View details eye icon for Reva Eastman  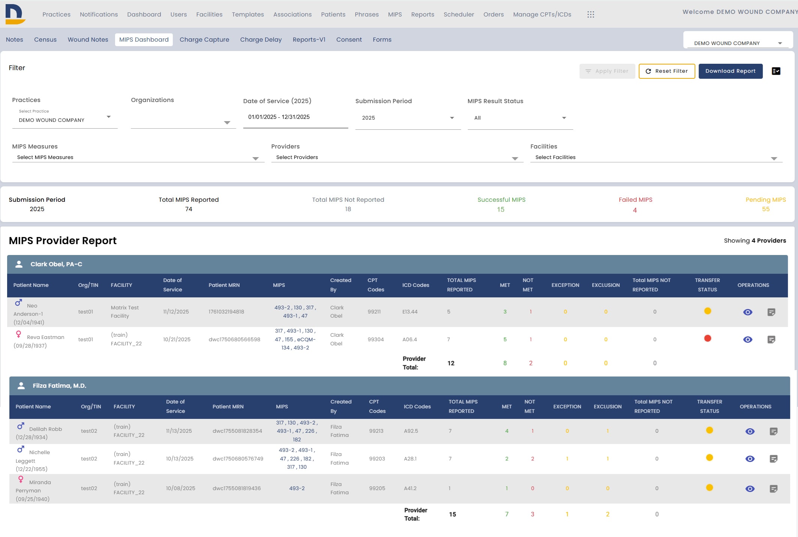click(x=747, y=339)
